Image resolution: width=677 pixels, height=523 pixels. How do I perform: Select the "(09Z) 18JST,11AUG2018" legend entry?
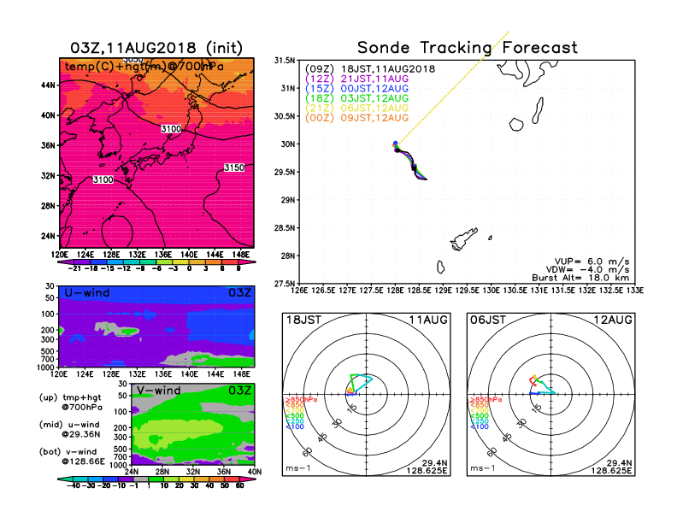click(370, 69)
